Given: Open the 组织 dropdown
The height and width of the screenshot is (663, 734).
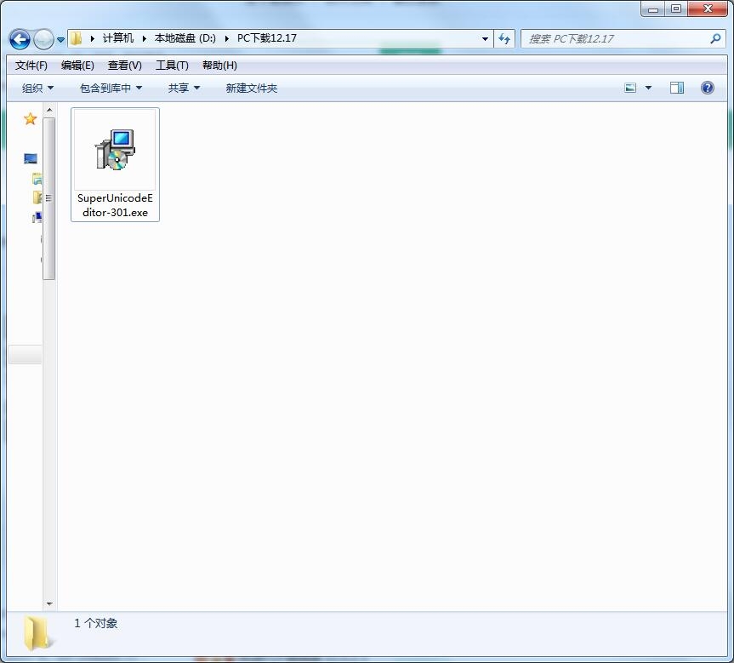Looking at the screenshot, I should pyautogui.click(x=37, y=88).
